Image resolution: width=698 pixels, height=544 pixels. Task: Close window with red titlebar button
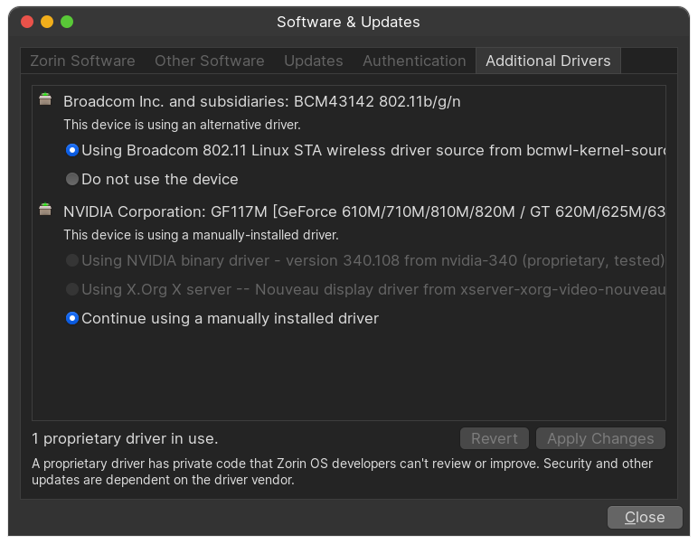pyautogui.click(x=27, y=22)
